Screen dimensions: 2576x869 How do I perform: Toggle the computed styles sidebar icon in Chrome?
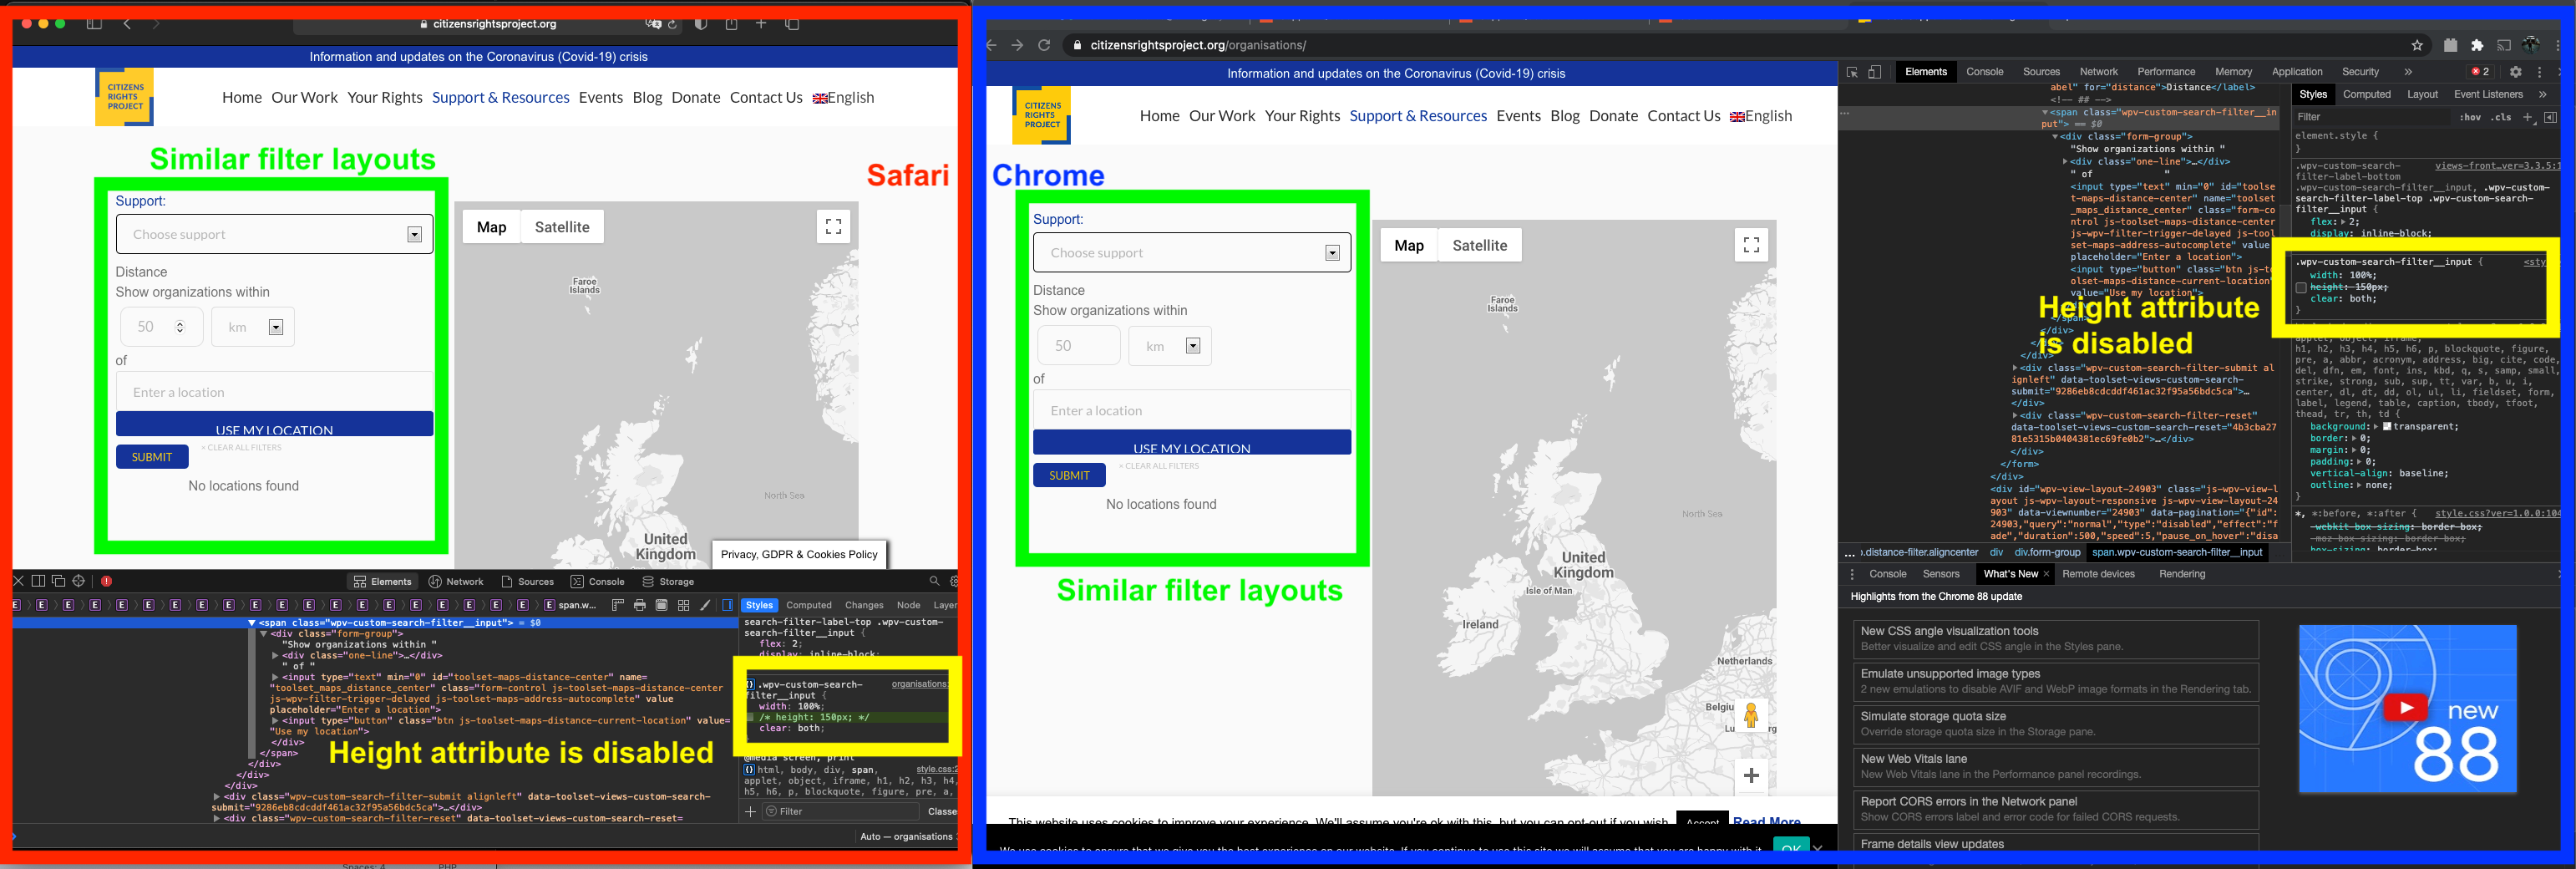coord(2551,117)
